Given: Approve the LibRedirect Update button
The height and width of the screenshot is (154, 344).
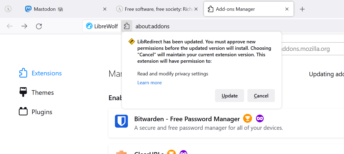Looking at the screenshot, I should [x=230, y=96].
